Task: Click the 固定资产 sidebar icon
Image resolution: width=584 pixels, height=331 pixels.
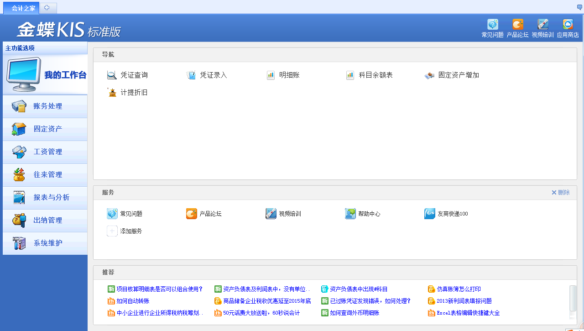Action: tap(19, 129)
